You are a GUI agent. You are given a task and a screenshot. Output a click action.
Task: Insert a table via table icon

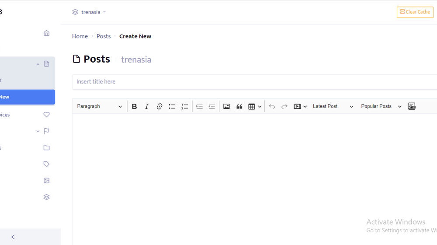[252, 107]
